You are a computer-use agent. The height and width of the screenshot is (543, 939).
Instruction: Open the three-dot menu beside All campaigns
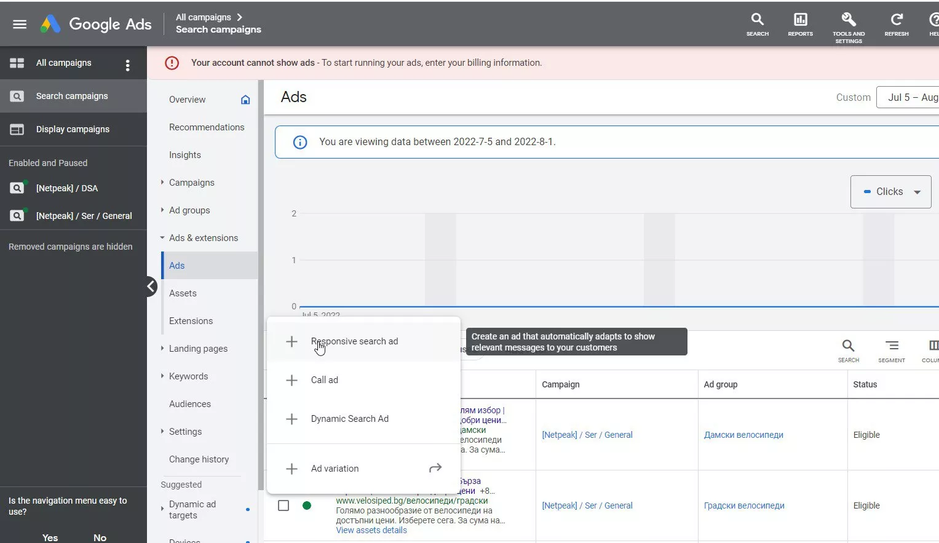127,65
